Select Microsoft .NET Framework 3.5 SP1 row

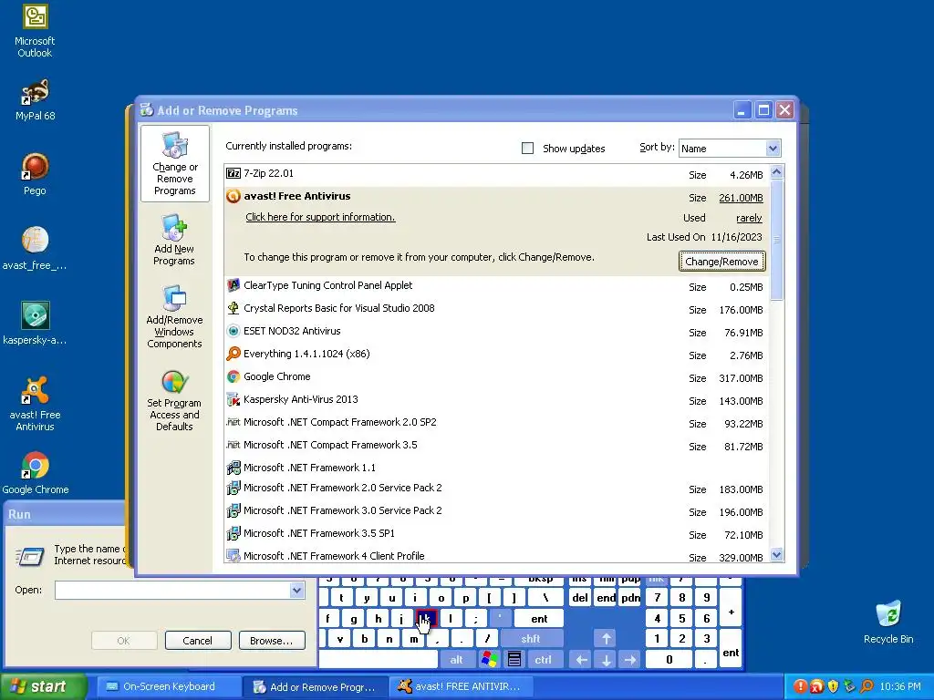point(497,534)
